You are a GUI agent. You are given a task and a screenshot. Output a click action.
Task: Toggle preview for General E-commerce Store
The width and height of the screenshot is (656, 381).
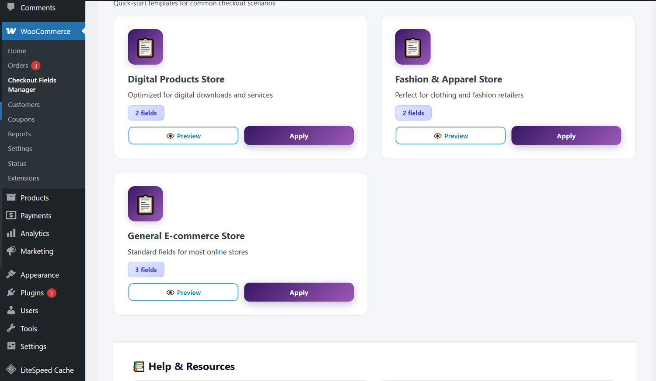(183, 292)
